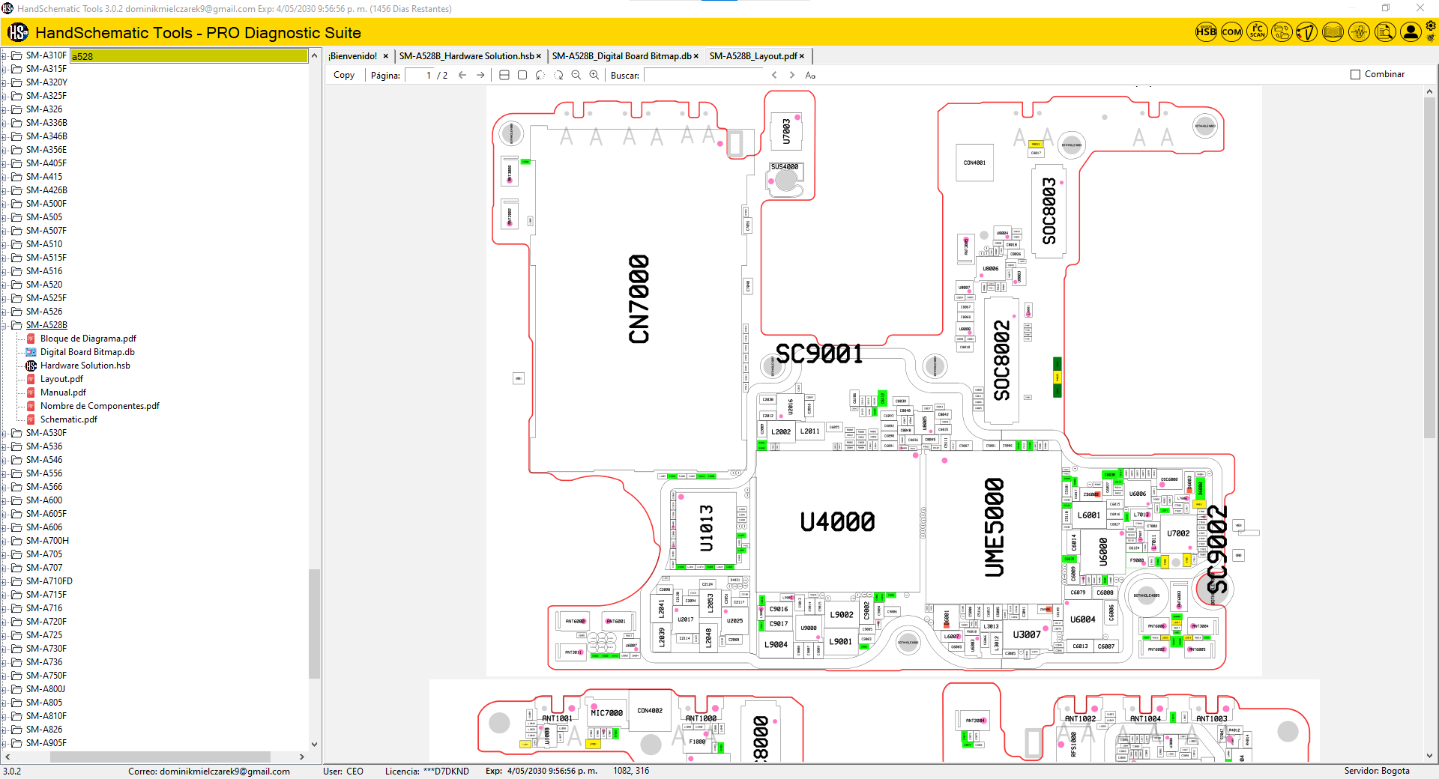Open Bloque de Diagrama.pdf
This screenshot has width=1439, height=779.
click(88, 339)
